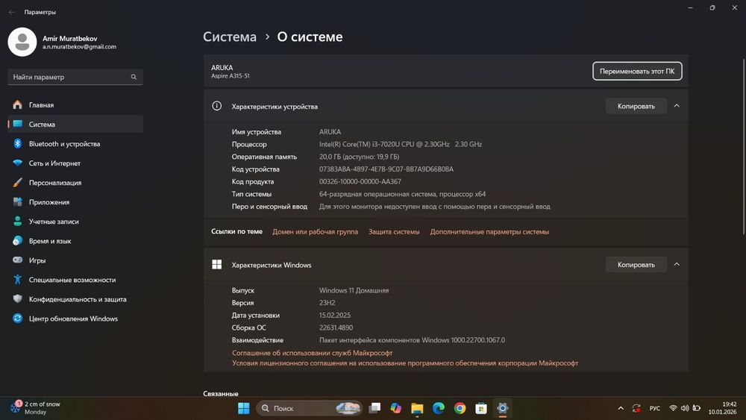The image size is (746, 420).
Task: Click the sync tray icon
Action: 636,408
